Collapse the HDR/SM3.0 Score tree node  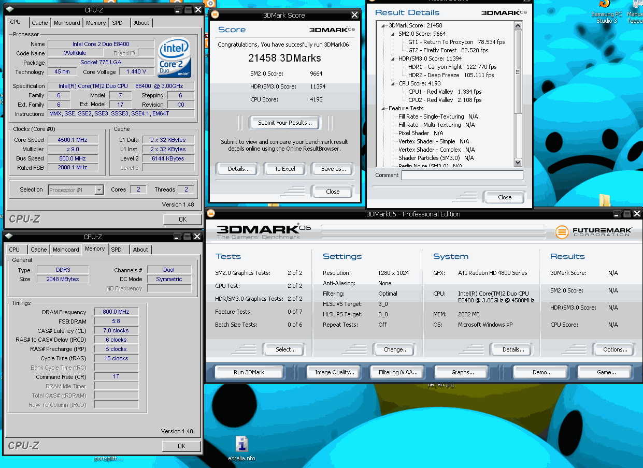coord(394,58)
